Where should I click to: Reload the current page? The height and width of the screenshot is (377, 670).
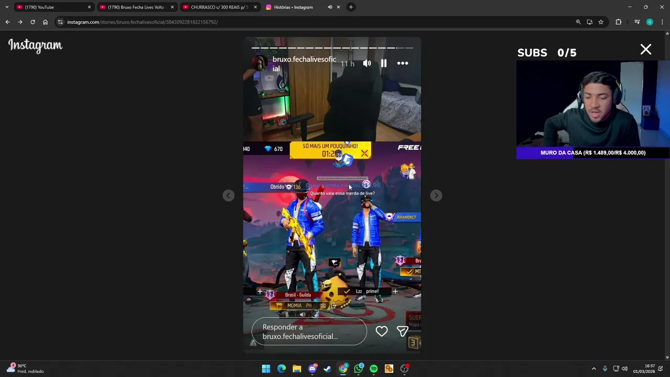(x=32, y=22)
